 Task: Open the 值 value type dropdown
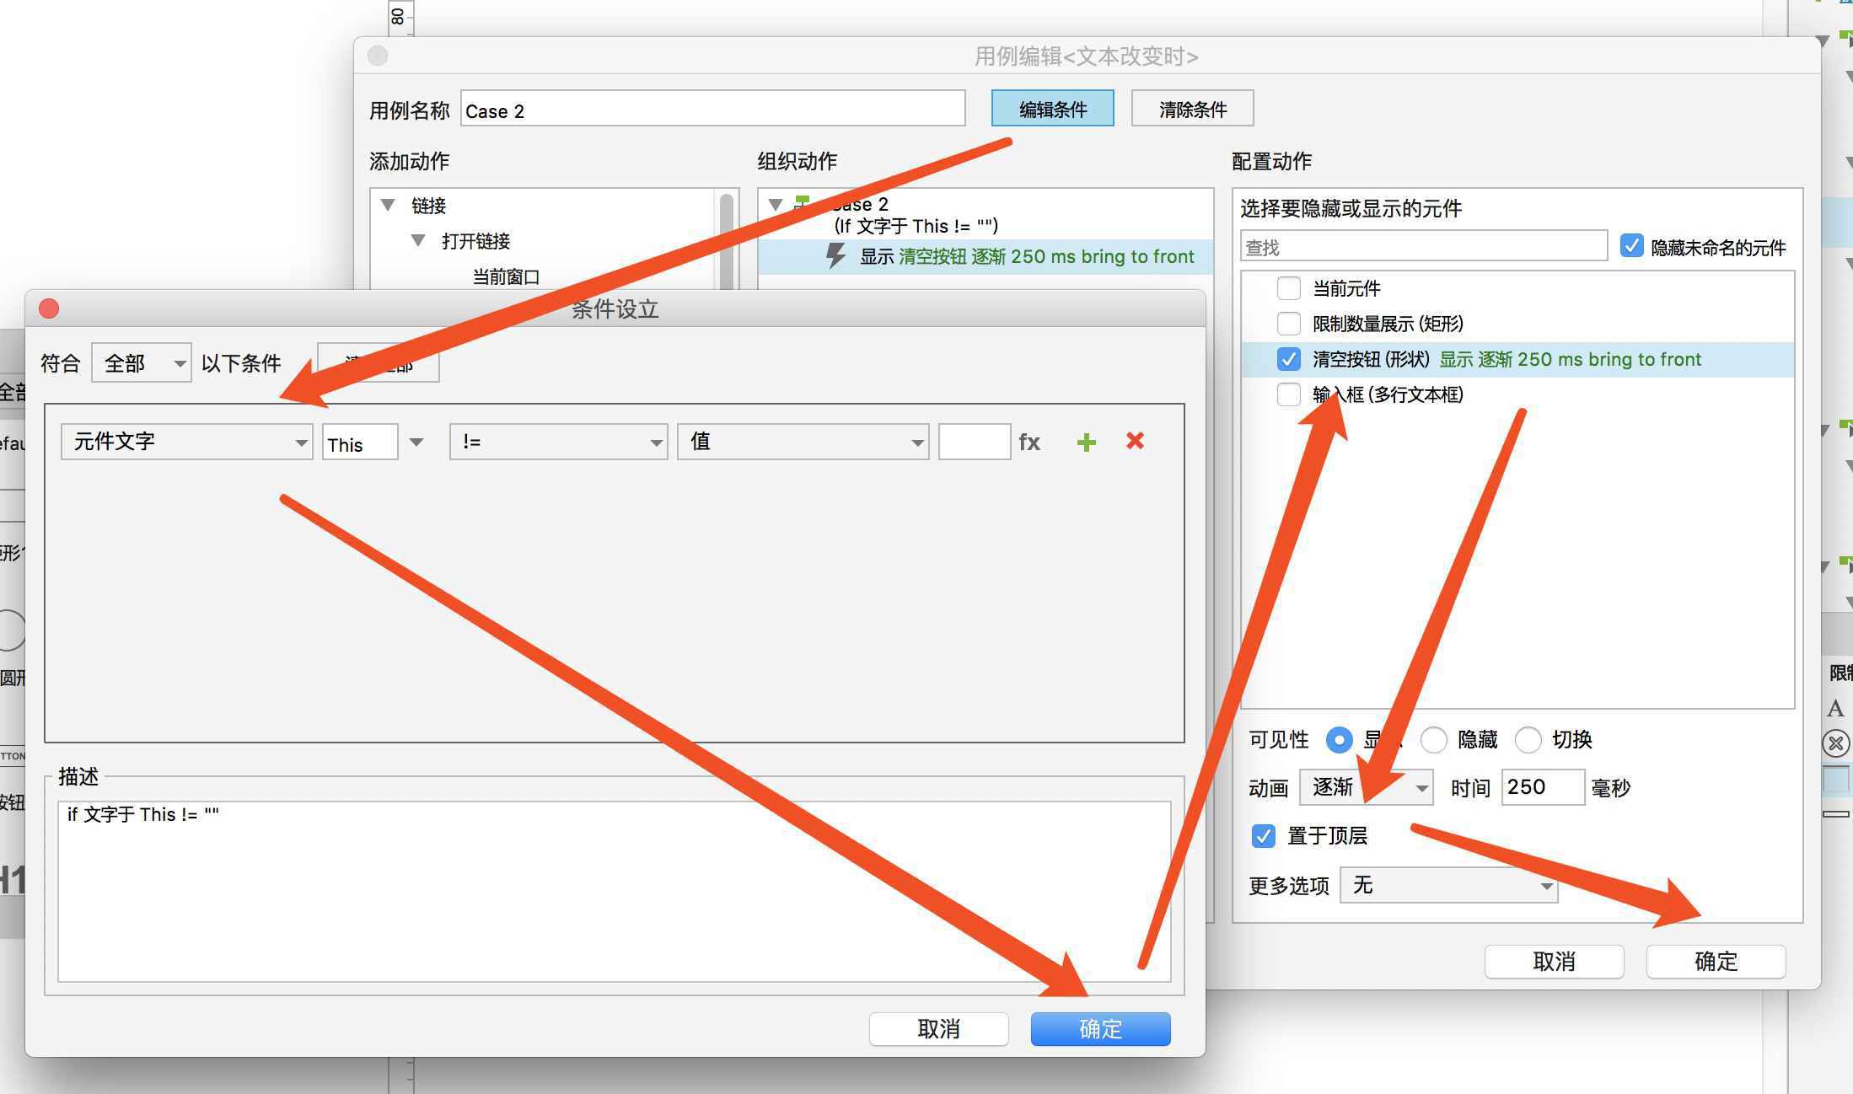click(803, 442)
